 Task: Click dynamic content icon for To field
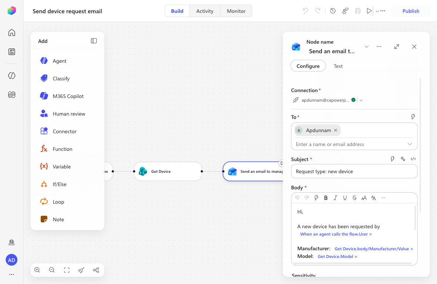tap(413, 117)
